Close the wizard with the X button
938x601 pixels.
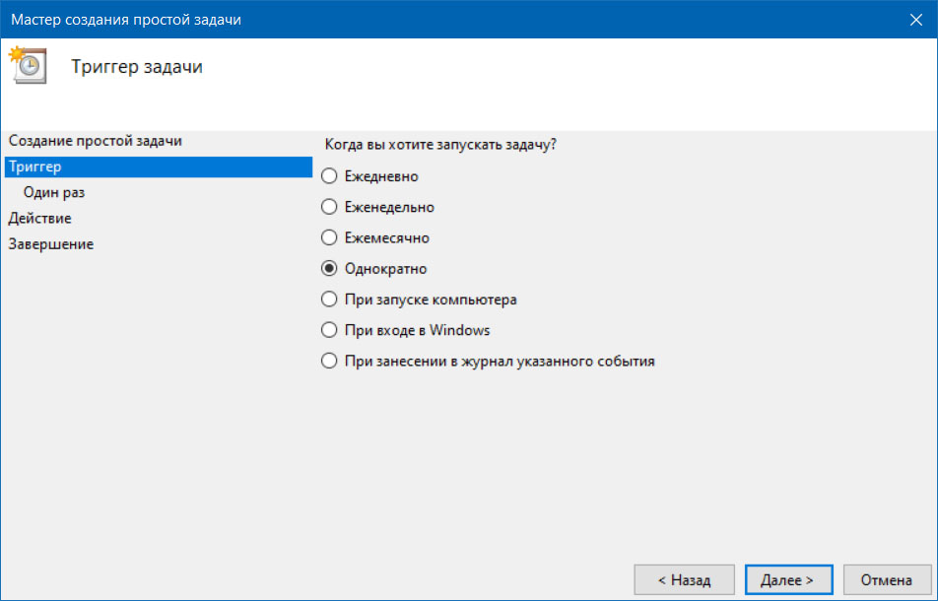pyautogui.click(x=916, y=20)
